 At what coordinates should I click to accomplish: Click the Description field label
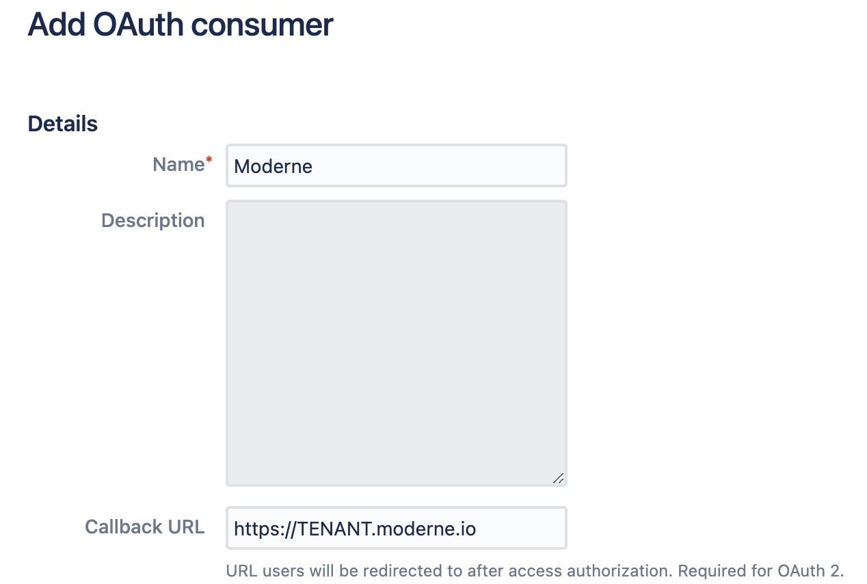click(x=153, y=221)
